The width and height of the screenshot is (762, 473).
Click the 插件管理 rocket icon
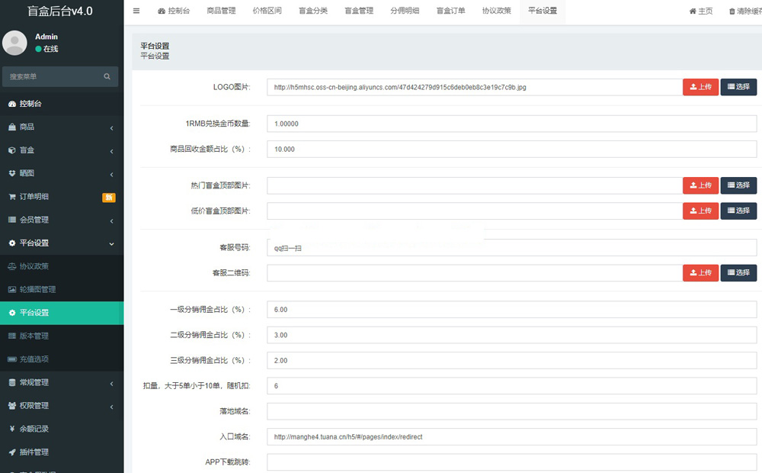pyautogui.click(x=12, y=452)
